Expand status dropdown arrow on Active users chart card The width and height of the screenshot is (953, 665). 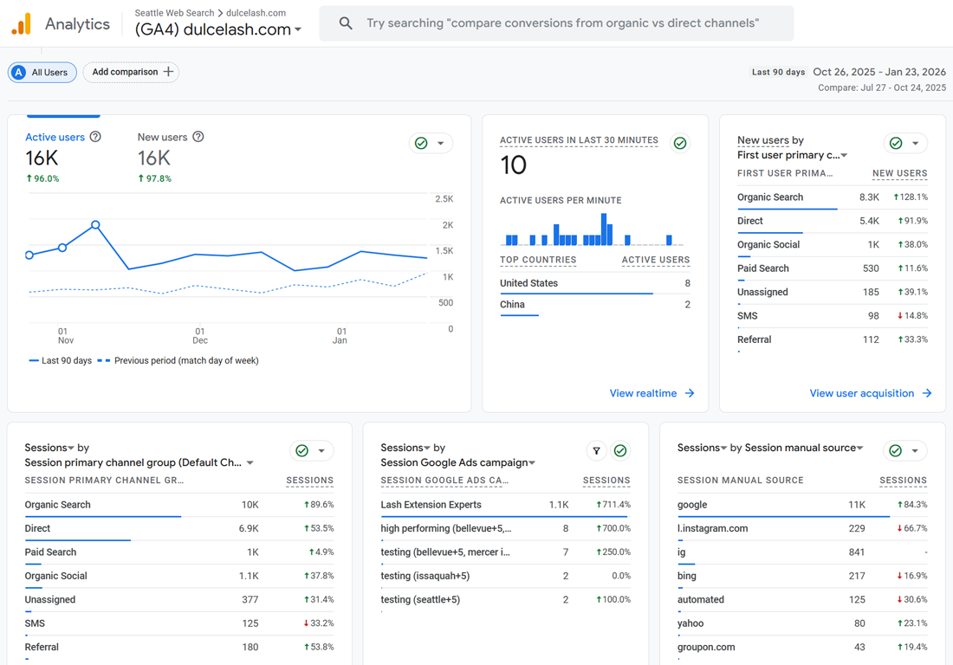tap(441, 144)
